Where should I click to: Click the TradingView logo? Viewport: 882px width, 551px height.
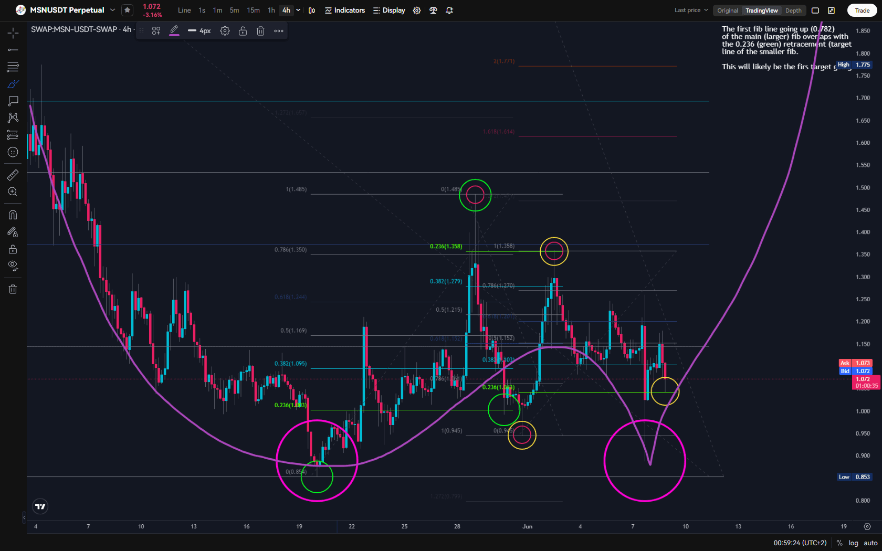pos(40,506)
